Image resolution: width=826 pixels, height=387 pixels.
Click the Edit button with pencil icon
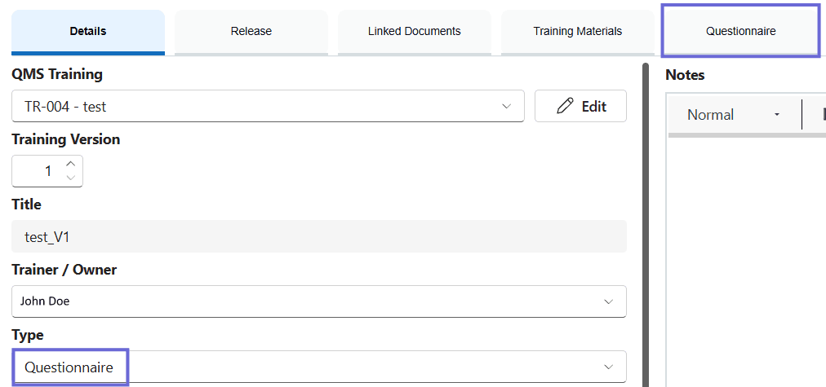580,106
